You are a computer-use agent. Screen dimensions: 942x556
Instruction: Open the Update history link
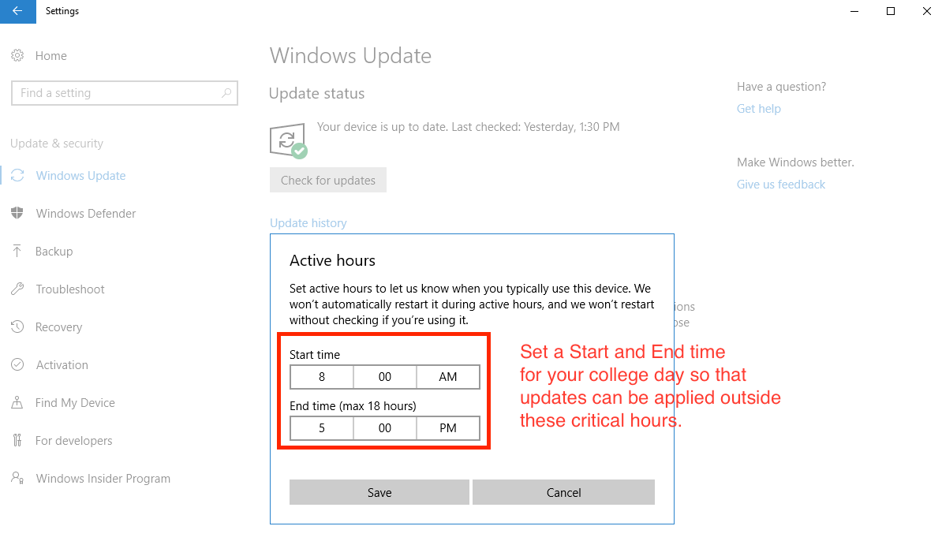pos(308,222)
